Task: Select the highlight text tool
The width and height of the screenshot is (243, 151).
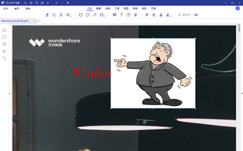Action: coord(47,15)
